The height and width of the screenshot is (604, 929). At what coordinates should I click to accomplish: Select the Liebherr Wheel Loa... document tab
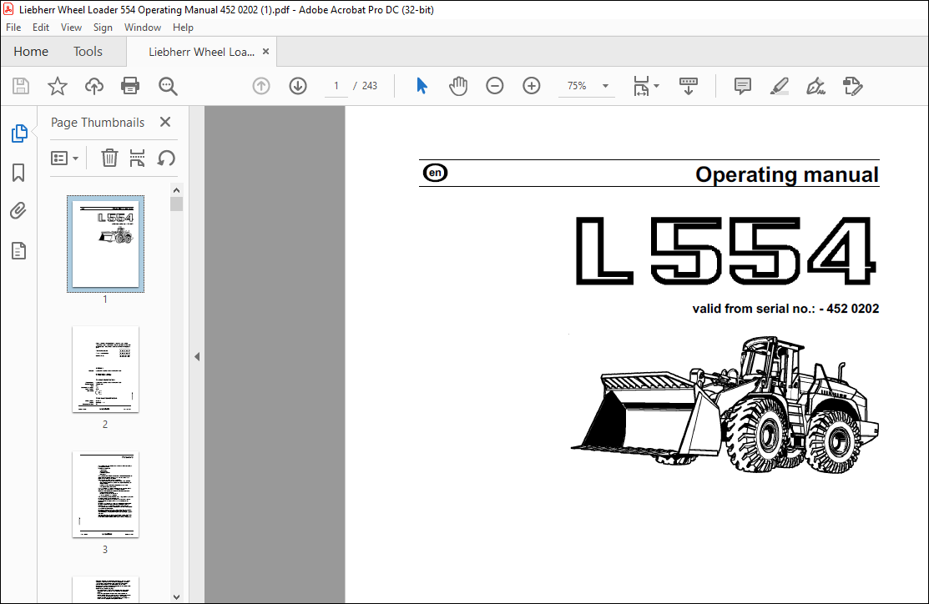click(x=201, y=52)
